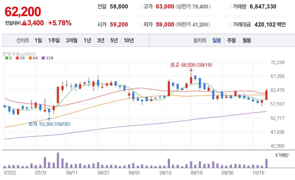Click the purple 거래량 legend marker
Image resolution: width=295 pixels, height=180 pixels.
coord(276,155)
